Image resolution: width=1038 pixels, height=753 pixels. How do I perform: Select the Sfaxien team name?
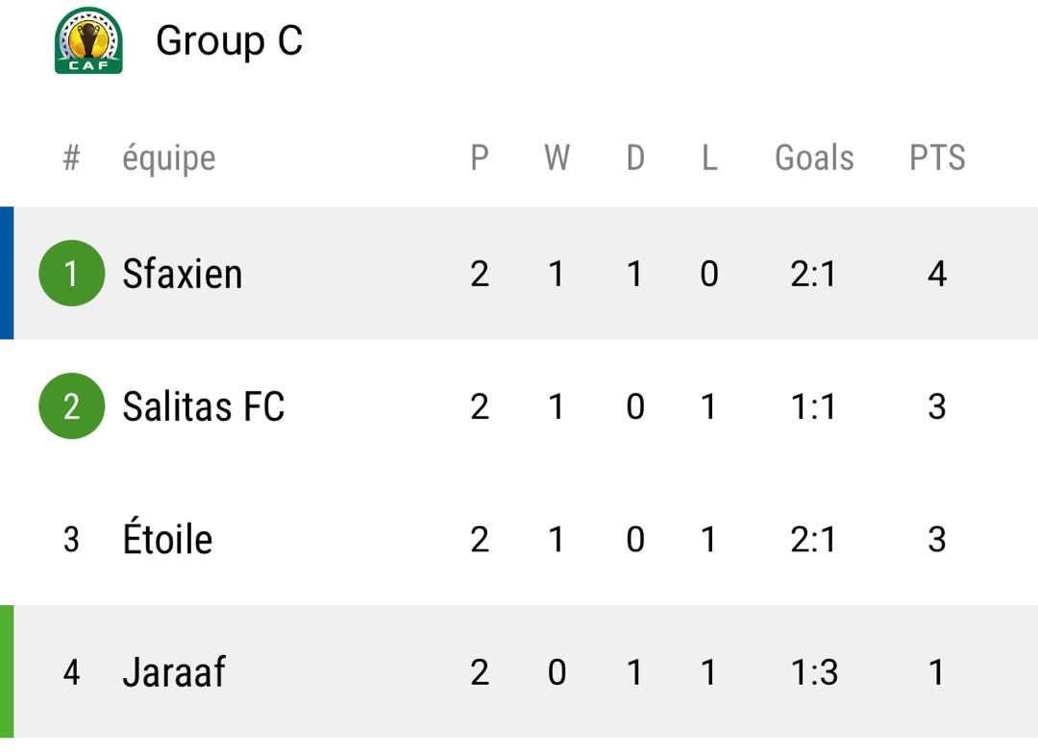point(182,274)
